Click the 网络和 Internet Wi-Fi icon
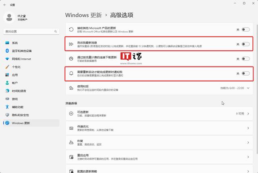The height and width of the screenshot is (173, 258). pyautogui.click(x=7, y=59)
